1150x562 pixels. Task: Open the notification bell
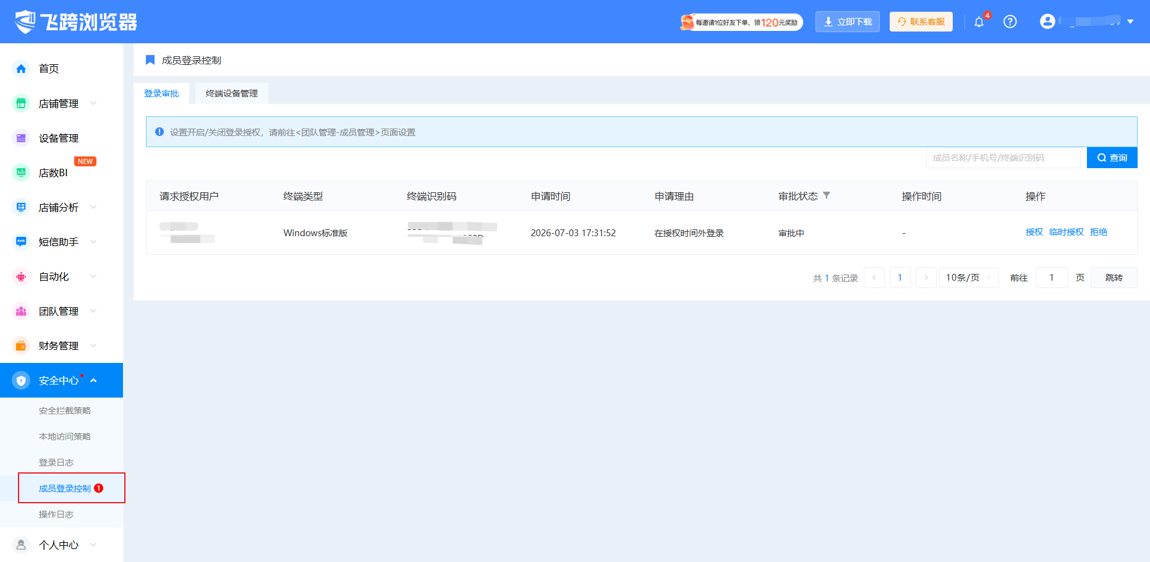click(x=979, y=22)
